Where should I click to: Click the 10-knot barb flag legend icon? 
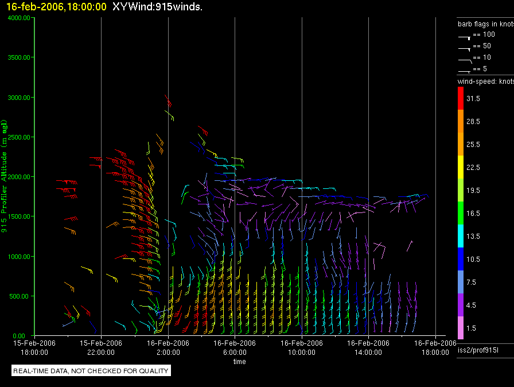pos(465,61)
